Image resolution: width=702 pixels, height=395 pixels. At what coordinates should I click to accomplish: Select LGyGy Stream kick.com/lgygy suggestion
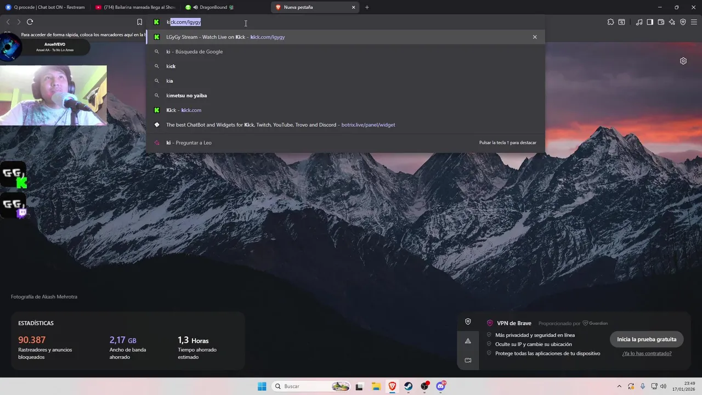point(346,37)
